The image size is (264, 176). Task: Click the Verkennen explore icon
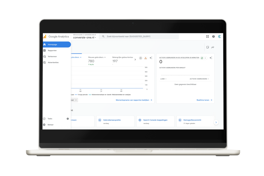44,57
